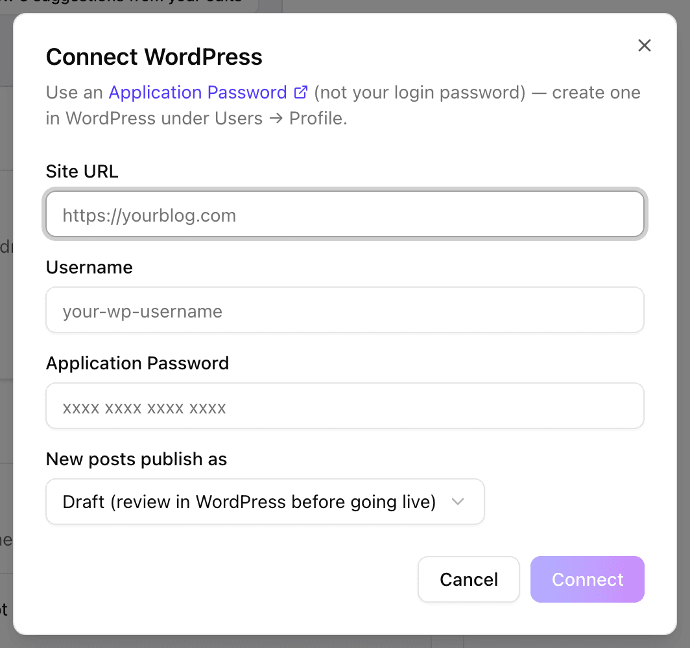Click the New posts publish as label

(x=137, y=459)
